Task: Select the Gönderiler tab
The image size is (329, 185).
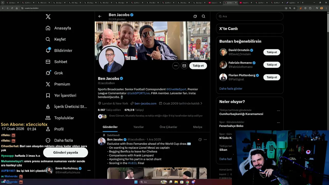Action: [x=110, y=127]
